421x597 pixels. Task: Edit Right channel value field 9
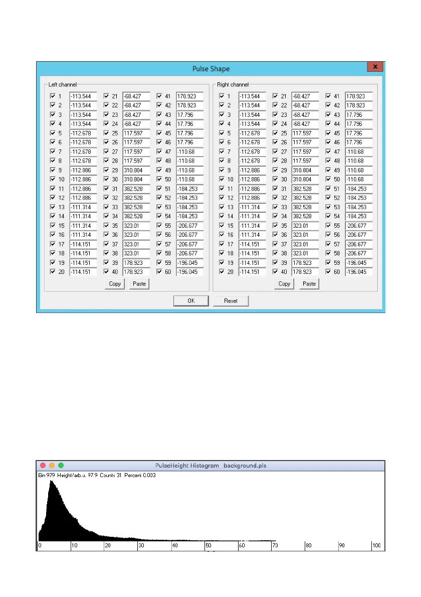pyautogui.click(x=252, y=170)
